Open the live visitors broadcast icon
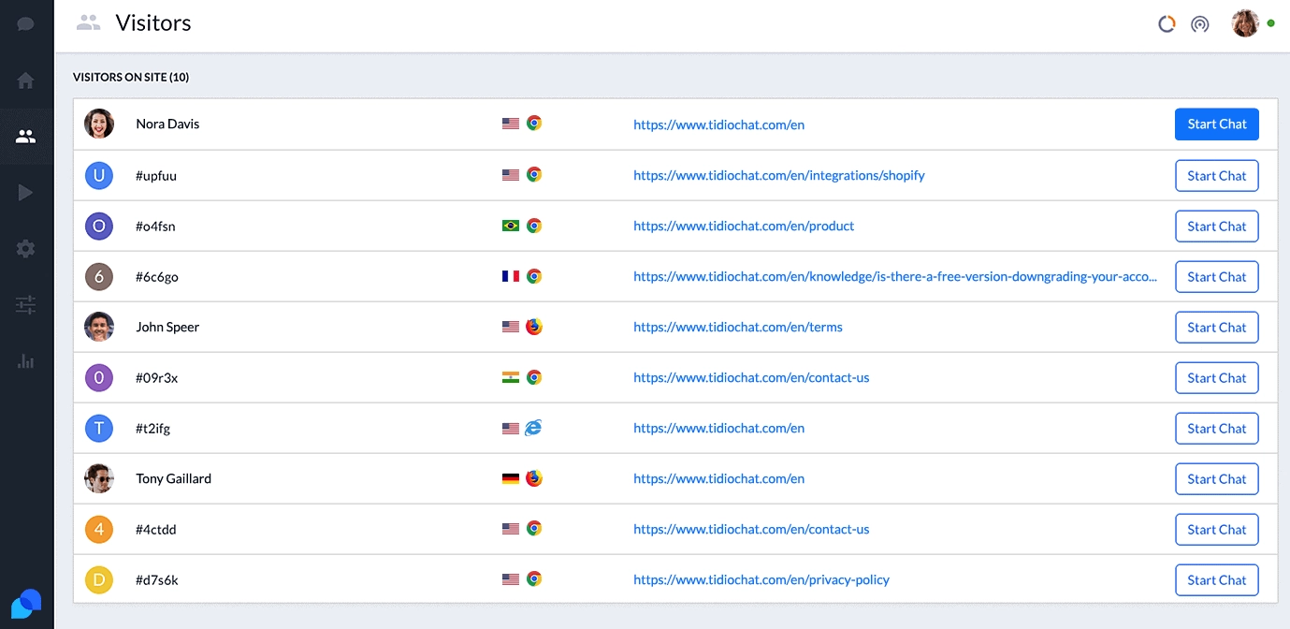Image resolution: width=1290 pixels, height=629 pixels. (x=1200, y=24)
